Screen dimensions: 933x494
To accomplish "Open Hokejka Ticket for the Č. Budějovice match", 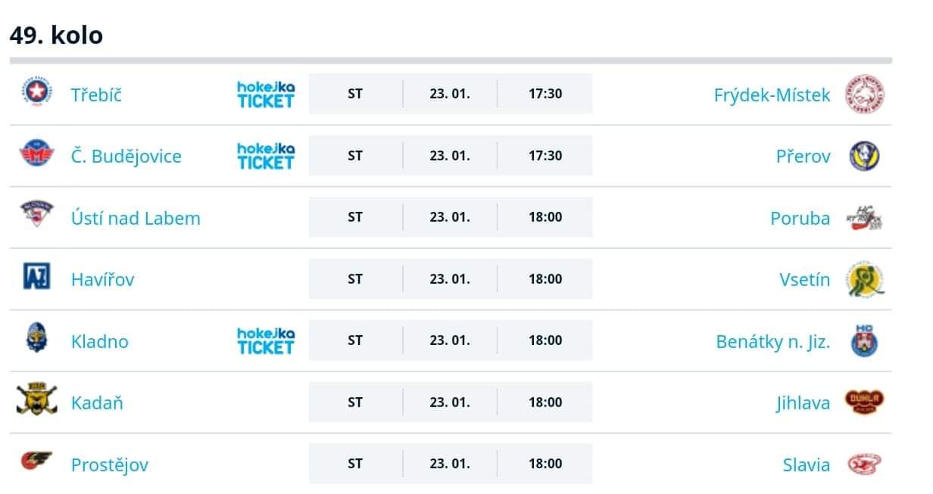I will (265, 156).
